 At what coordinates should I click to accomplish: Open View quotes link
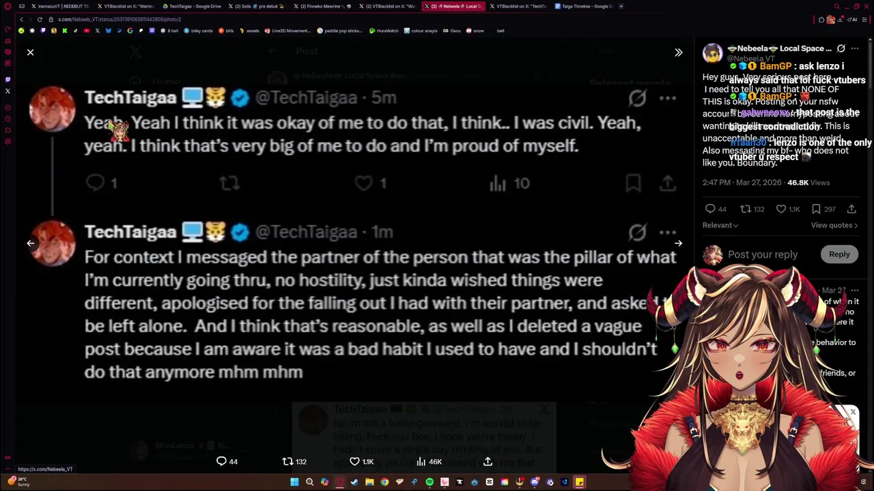[834, 225]
